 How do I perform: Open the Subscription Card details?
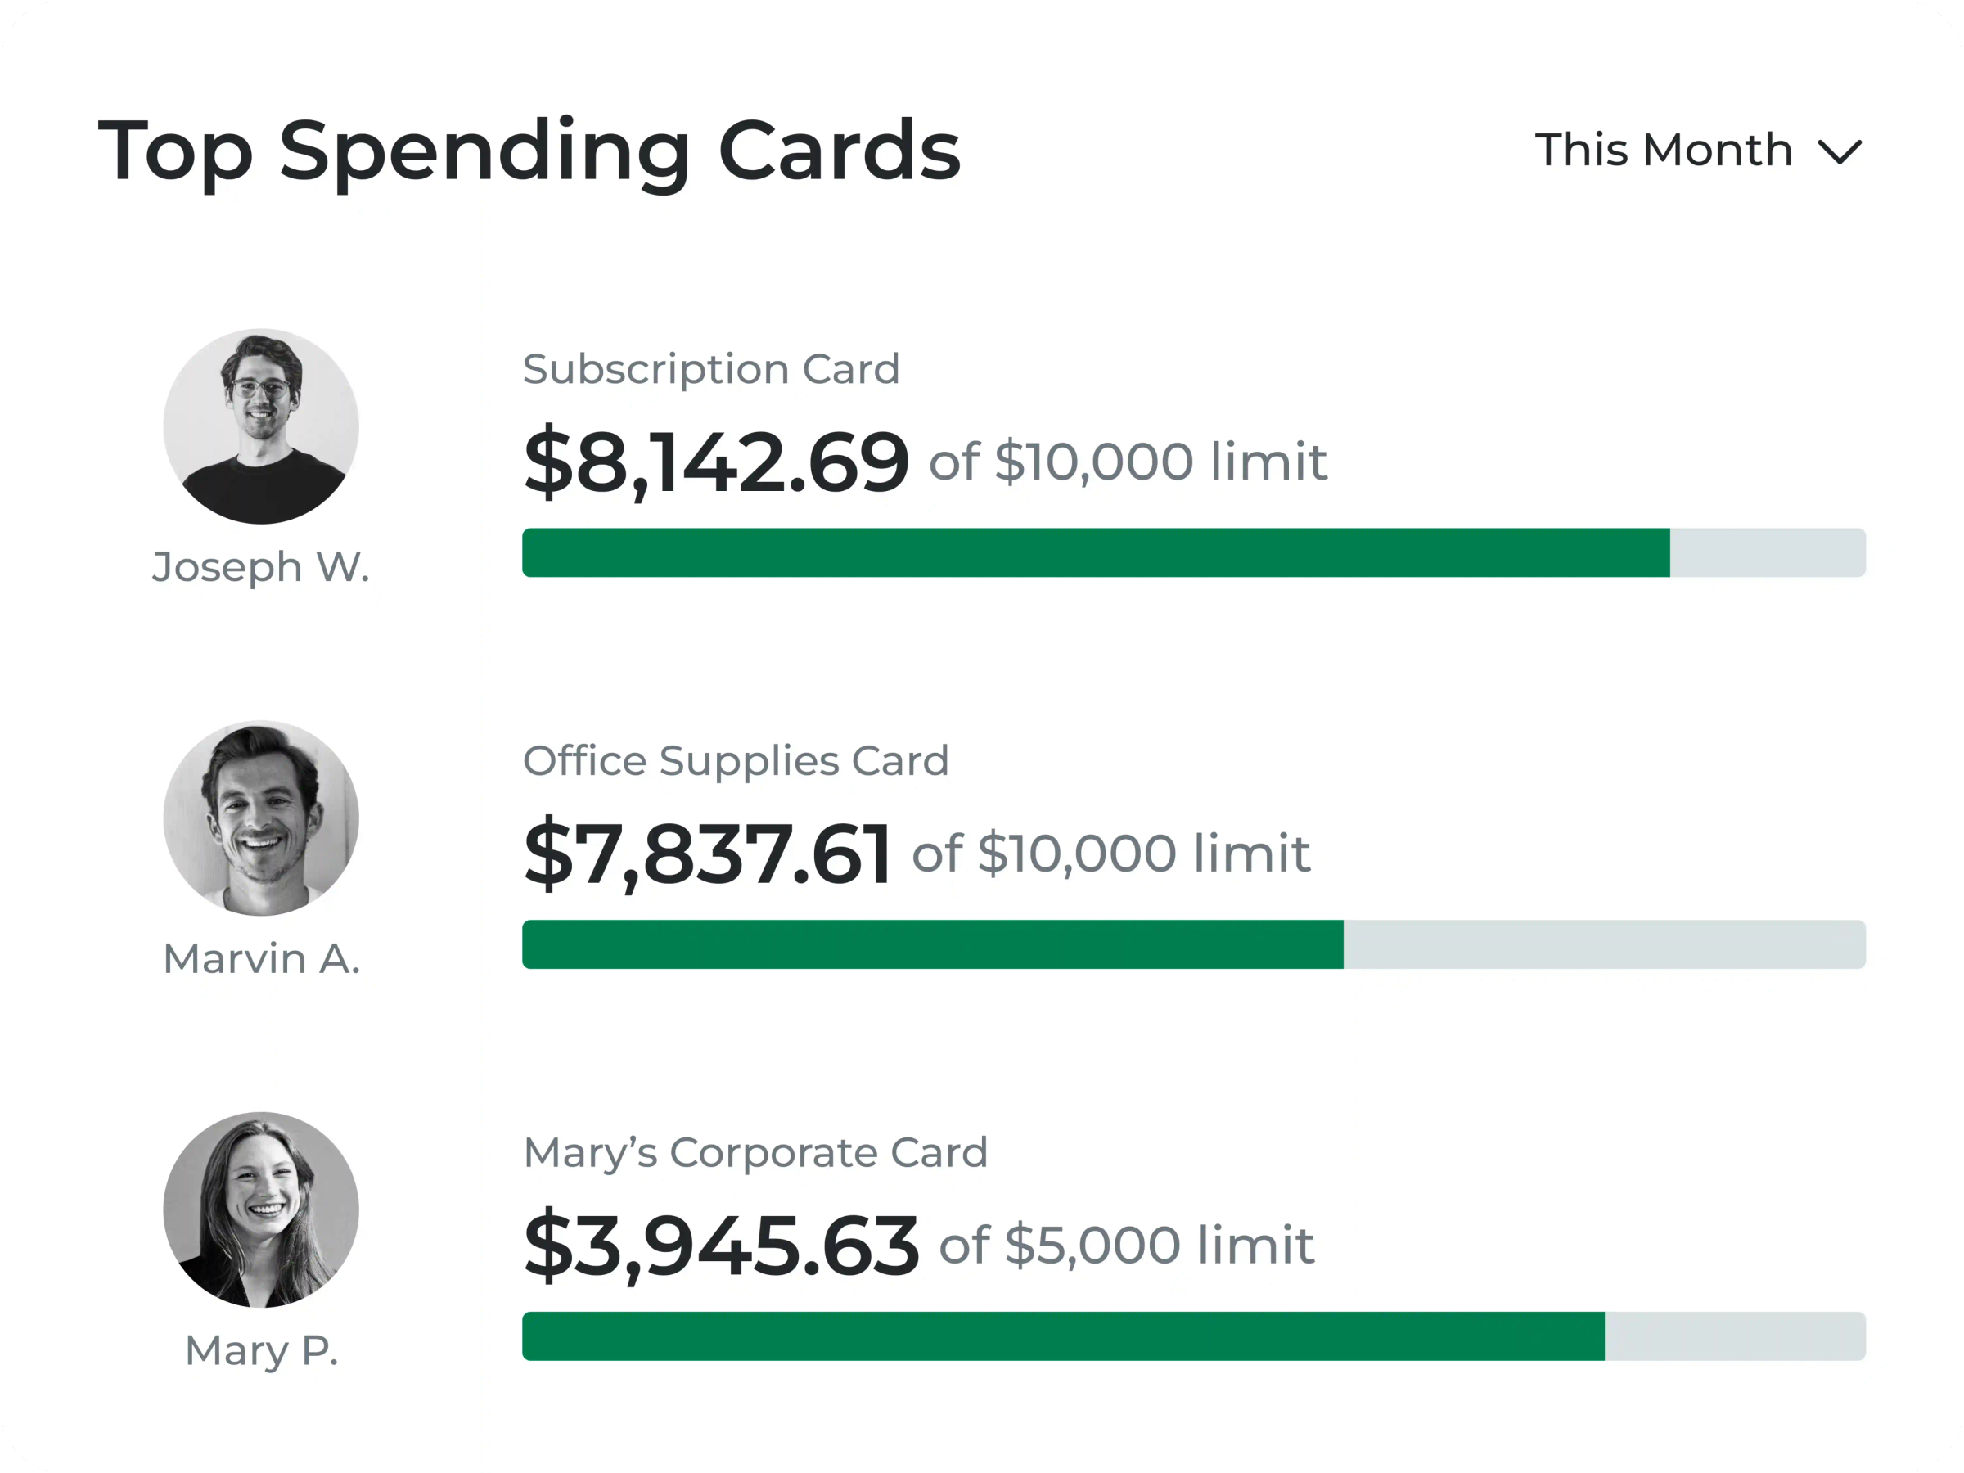(x=711, y=367)
